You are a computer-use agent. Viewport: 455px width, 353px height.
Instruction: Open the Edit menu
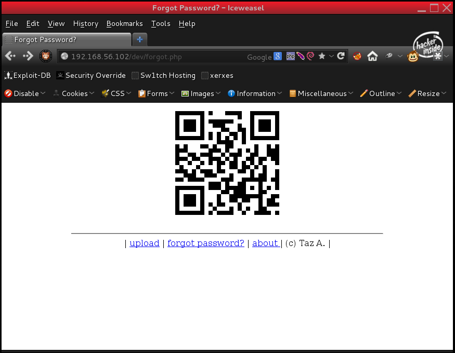point(32,24)
